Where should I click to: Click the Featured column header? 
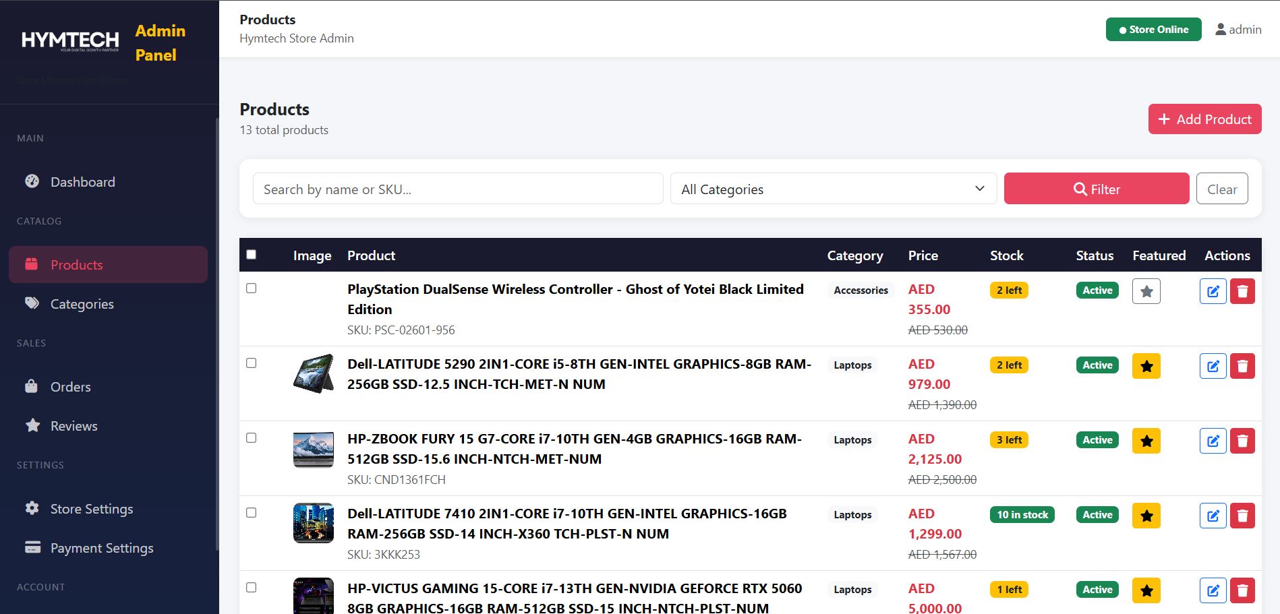point(1159,255)
